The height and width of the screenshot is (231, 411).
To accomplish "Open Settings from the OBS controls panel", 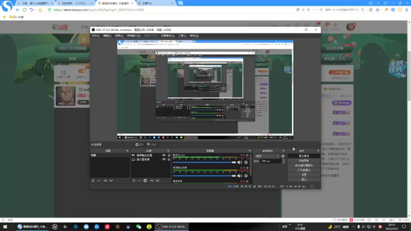I will click(x=304, y=175).
